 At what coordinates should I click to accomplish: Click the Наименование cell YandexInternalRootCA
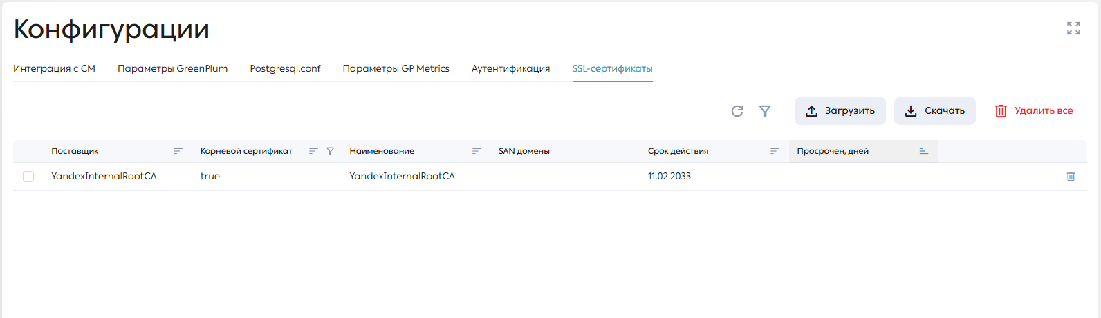[x=403, y=177]
